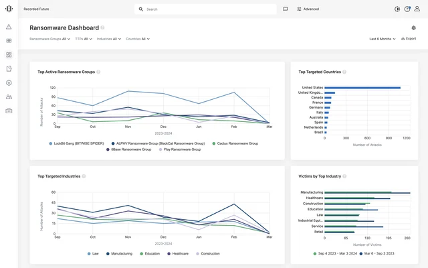428x268 pixels.
Task: Toggle LockBit Gang legend entry
Action: point(76,143)
